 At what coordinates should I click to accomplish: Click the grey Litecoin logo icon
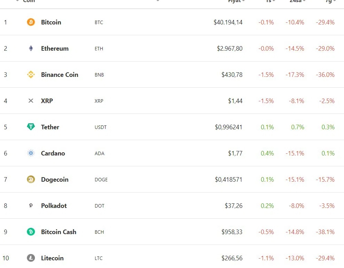pyautogui.click(x=31, y=258)
